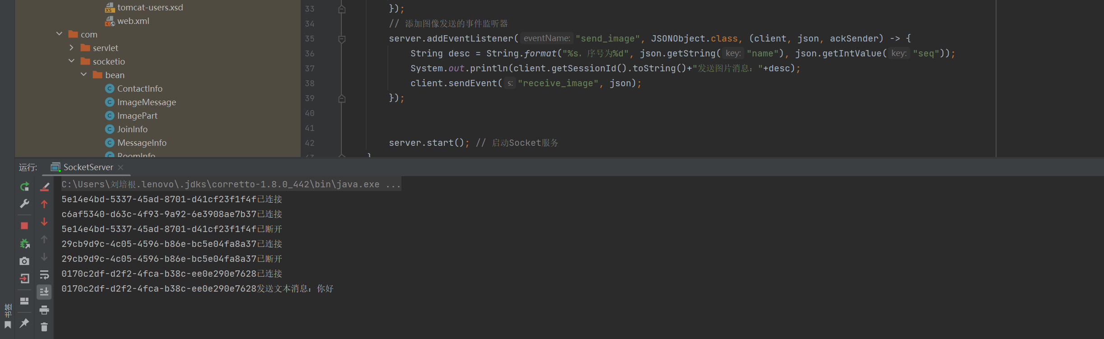Toggle scroll to end of console
This screenshot has width=1104, height=339.
44,292
